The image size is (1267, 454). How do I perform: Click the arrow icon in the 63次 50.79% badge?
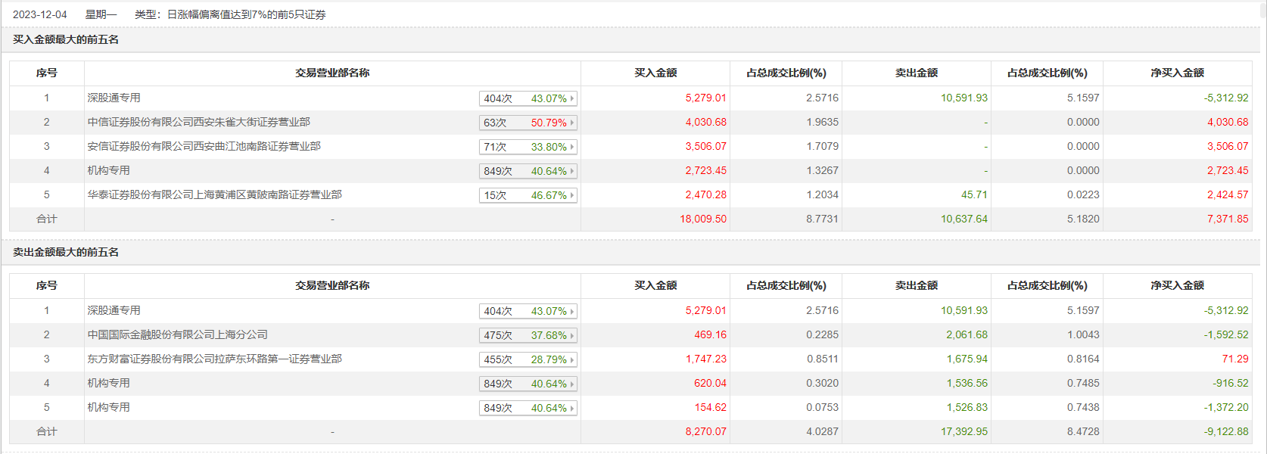pyautogui.click(x=572, y=123)
